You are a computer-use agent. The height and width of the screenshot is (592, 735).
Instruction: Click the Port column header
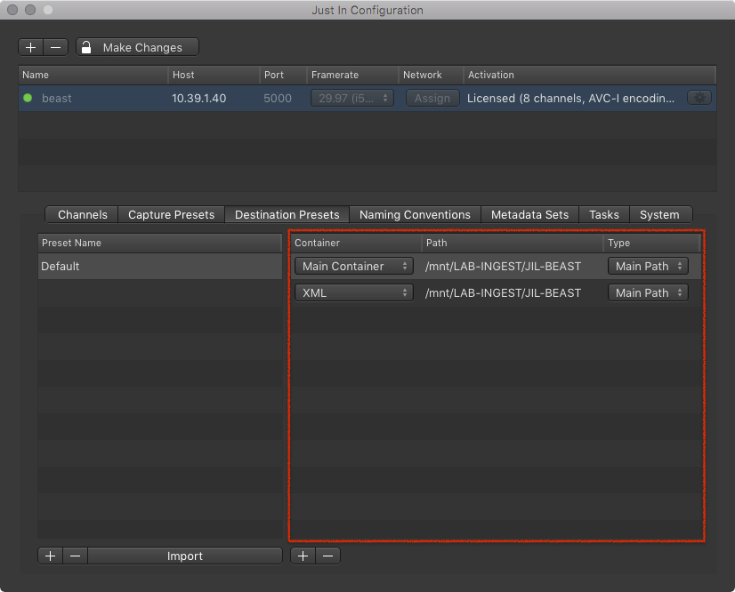(x=283, y=75)
